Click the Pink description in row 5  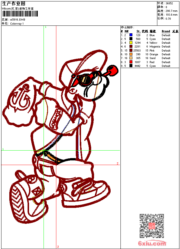click(152, 51)
